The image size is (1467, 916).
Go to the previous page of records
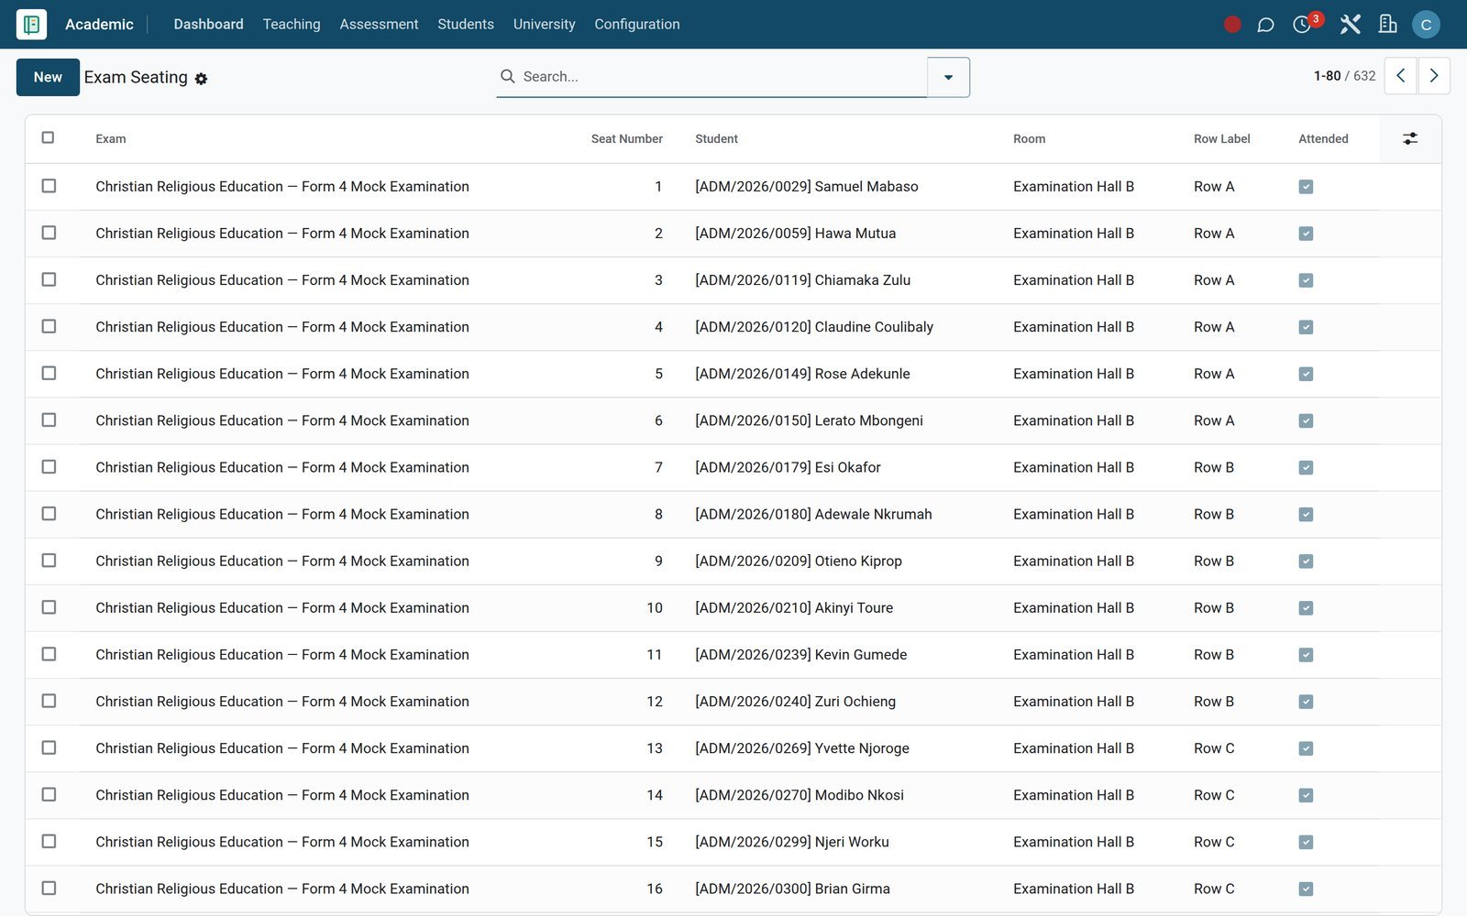pos(1400,76)
